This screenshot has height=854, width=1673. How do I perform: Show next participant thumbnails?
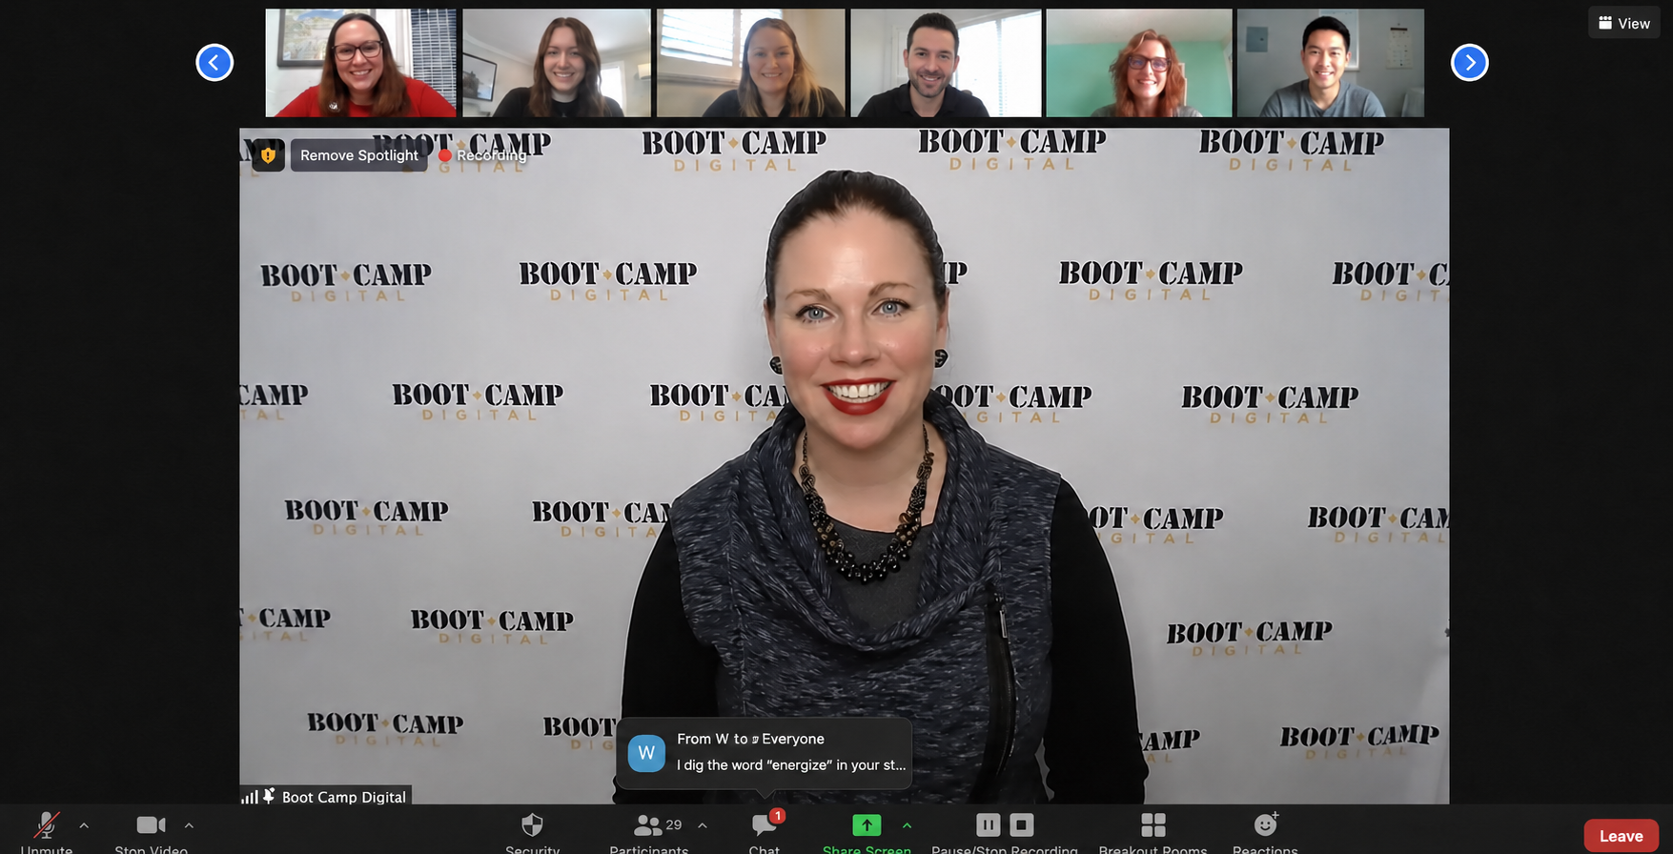[x=1469, y=63]
